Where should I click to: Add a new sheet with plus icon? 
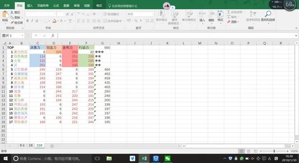pos(52,146)
